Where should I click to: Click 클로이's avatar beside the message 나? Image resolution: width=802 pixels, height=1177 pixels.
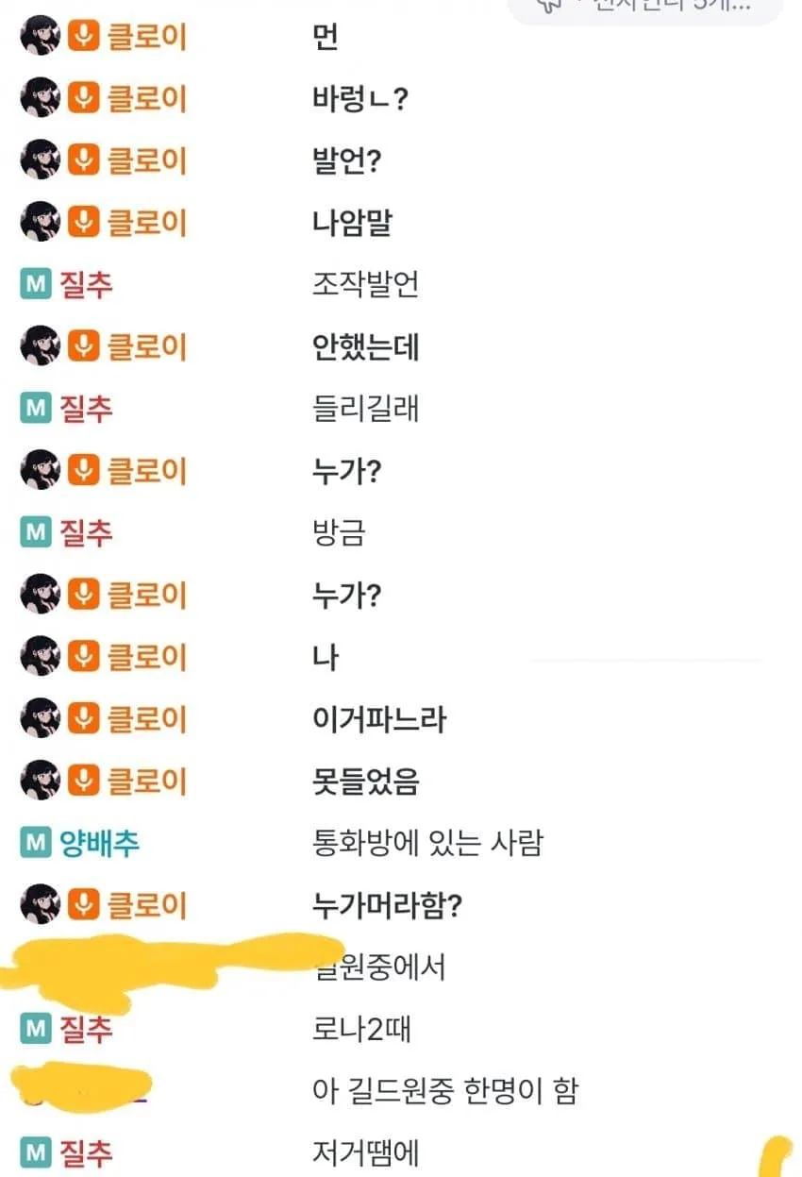40,657
